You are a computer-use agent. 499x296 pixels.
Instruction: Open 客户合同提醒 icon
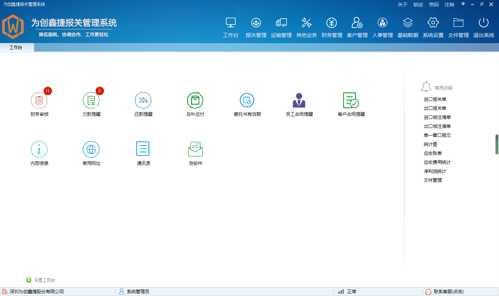[x=351, y=101]
